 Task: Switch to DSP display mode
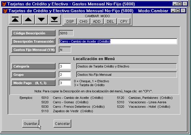click(x=70, y=22)
